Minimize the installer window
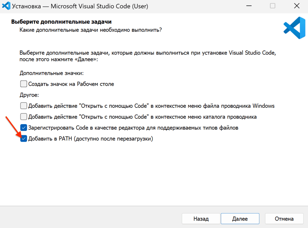The width and height of the screenshot is (308, 228). [x=249, y=6]
